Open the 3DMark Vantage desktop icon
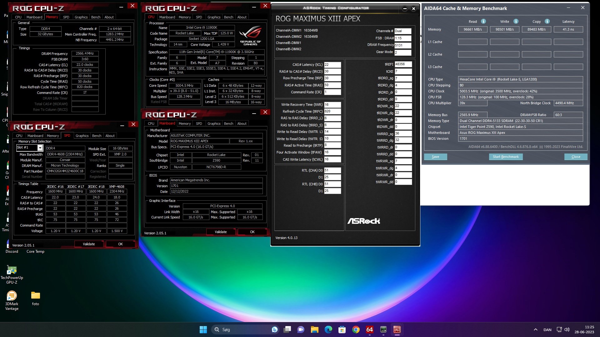Screen dimensions: 600x337 coord(12,296)
